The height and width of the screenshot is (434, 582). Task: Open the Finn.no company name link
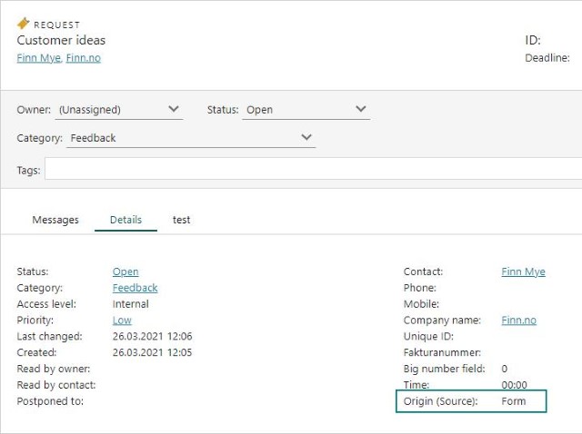click(x=519, y=321)
